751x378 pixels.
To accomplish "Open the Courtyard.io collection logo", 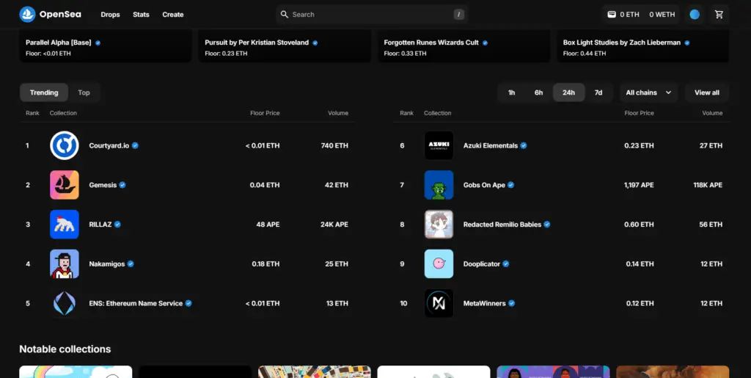I will (x=65, y=145).
